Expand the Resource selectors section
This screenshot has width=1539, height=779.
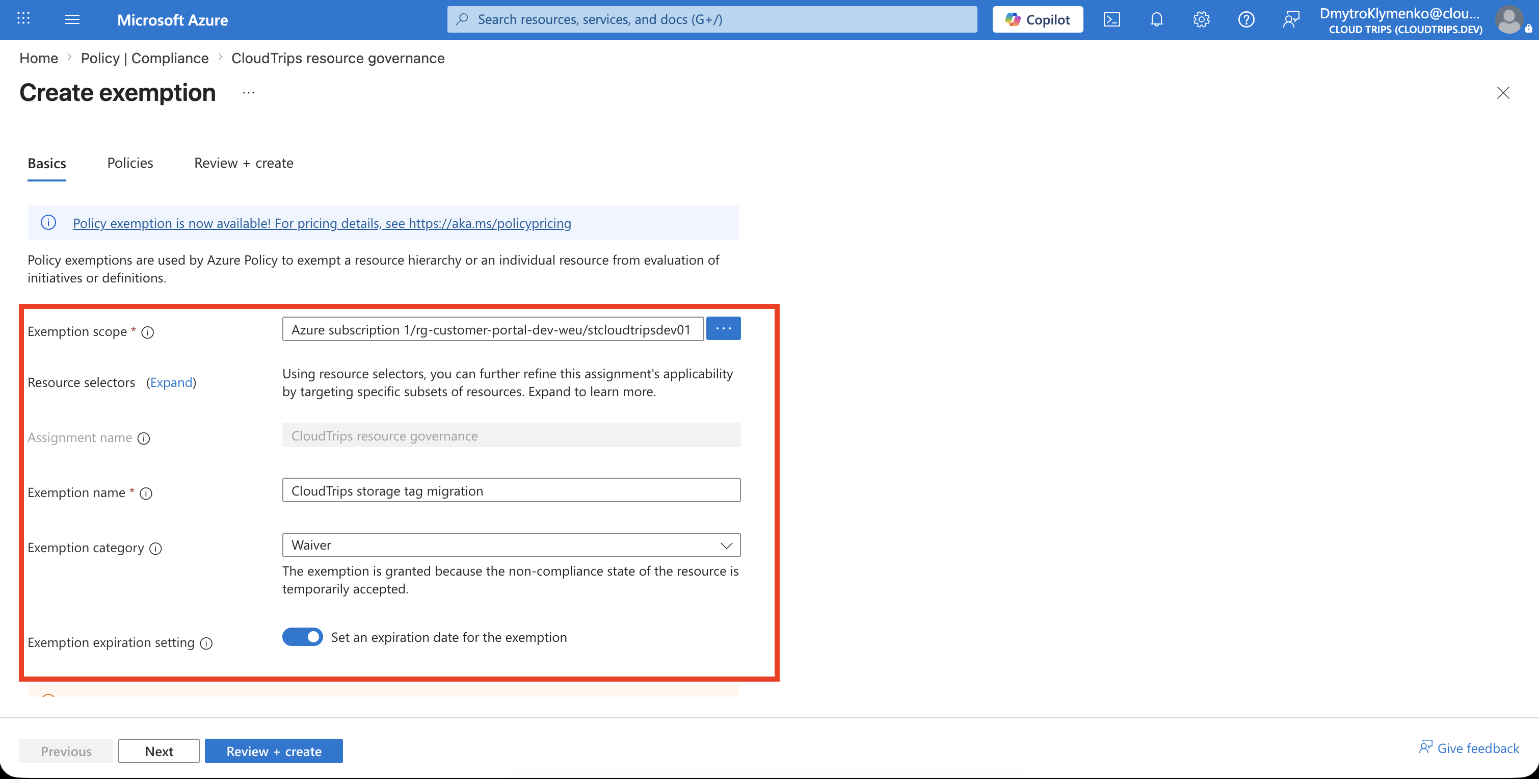(171, 382)
